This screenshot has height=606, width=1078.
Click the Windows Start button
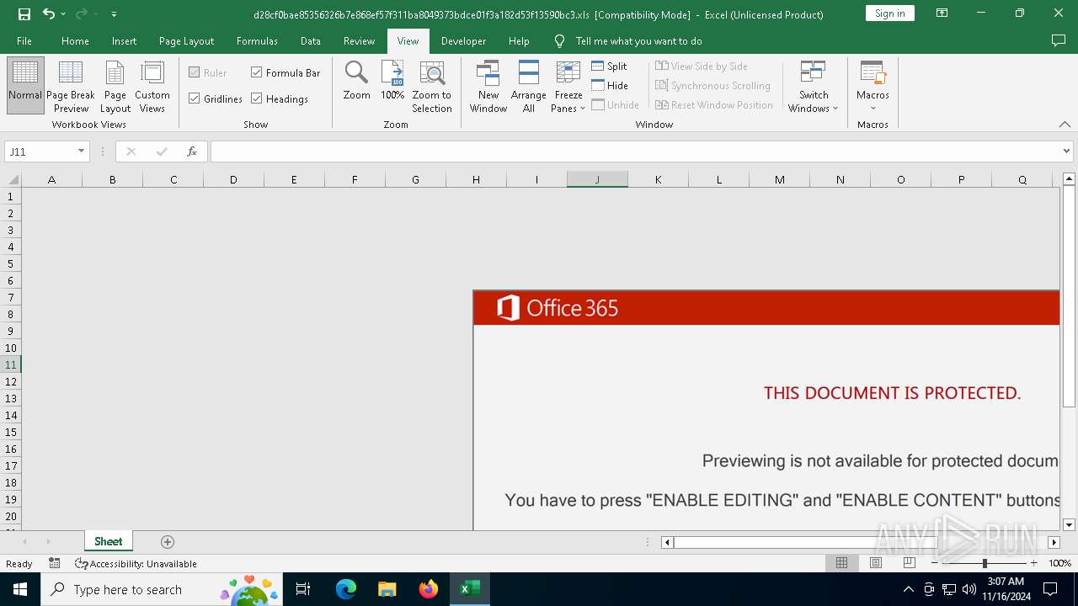click(x=20, y=589)
